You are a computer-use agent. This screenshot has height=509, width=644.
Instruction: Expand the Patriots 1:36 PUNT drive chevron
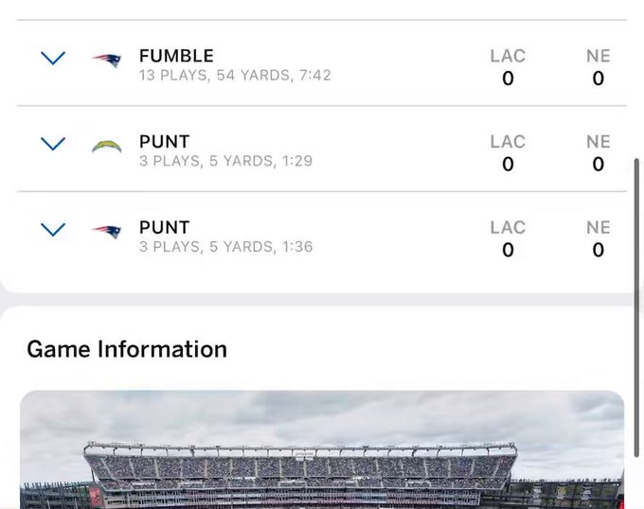(53, 230)
